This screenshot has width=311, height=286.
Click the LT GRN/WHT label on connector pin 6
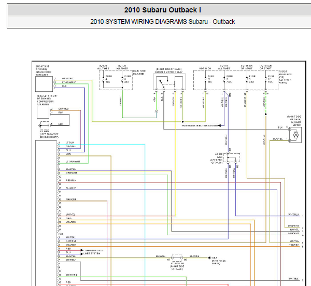(73, 162)
